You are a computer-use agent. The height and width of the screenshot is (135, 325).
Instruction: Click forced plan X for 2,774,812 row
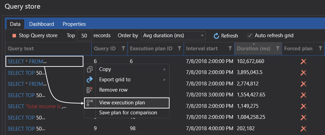click(x=303, y=84)
